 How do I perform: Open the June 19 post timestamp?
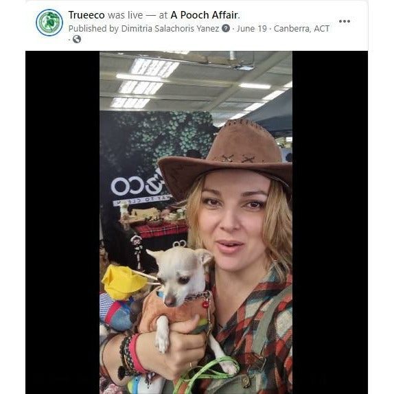[x=251, y=28]
